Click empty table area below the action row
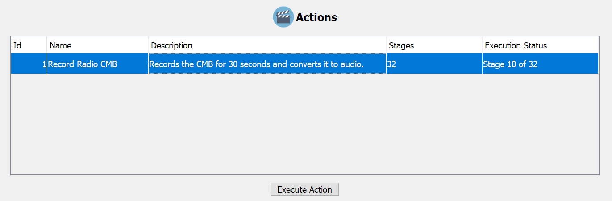Viewport: 612px width, 201px height. [304, 125]
